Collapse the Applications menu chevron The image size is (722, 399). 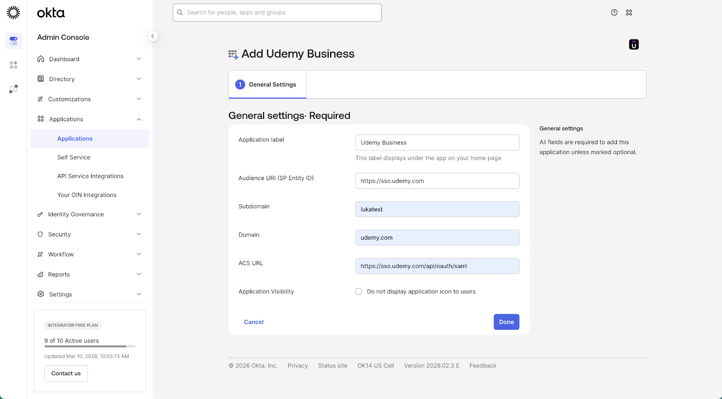[139, 119]
